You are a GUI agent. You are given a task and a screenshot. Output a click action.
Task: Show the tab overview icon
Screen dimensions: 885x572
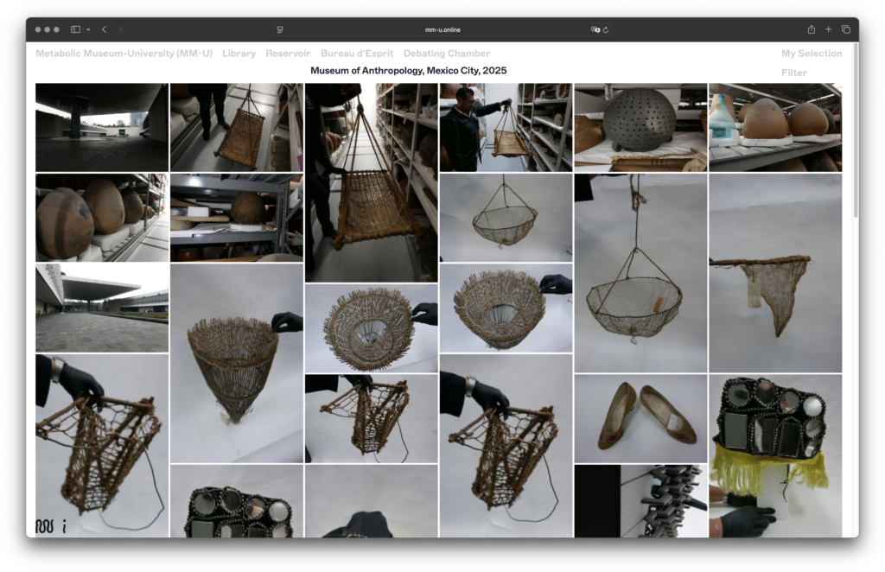click(x=845, y=29)
